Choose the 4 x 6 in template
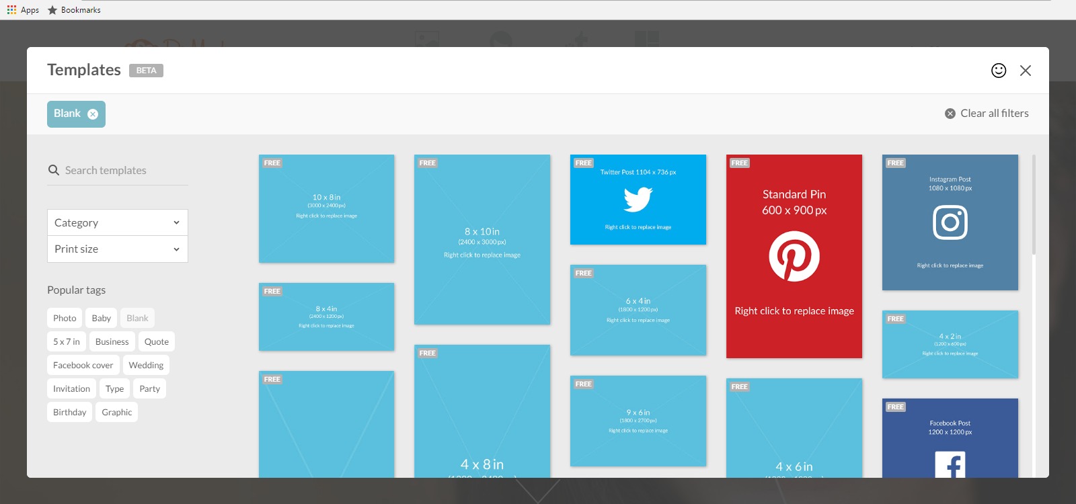 point(794,428)
